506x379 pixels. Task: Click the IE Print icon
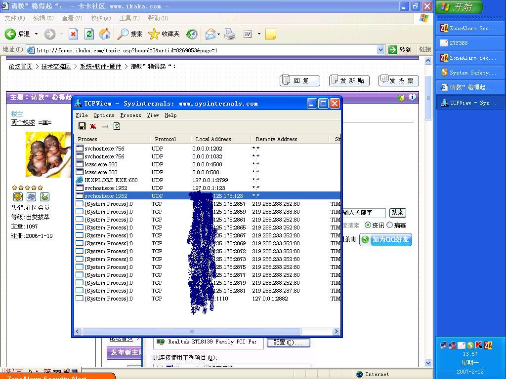[x=230, y=34]
